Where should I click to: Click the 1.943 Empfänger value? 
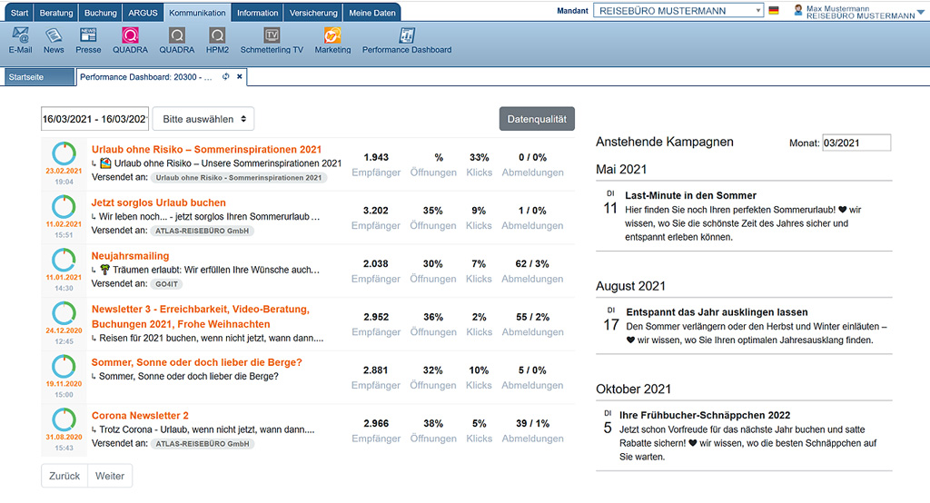pos(376,157)
